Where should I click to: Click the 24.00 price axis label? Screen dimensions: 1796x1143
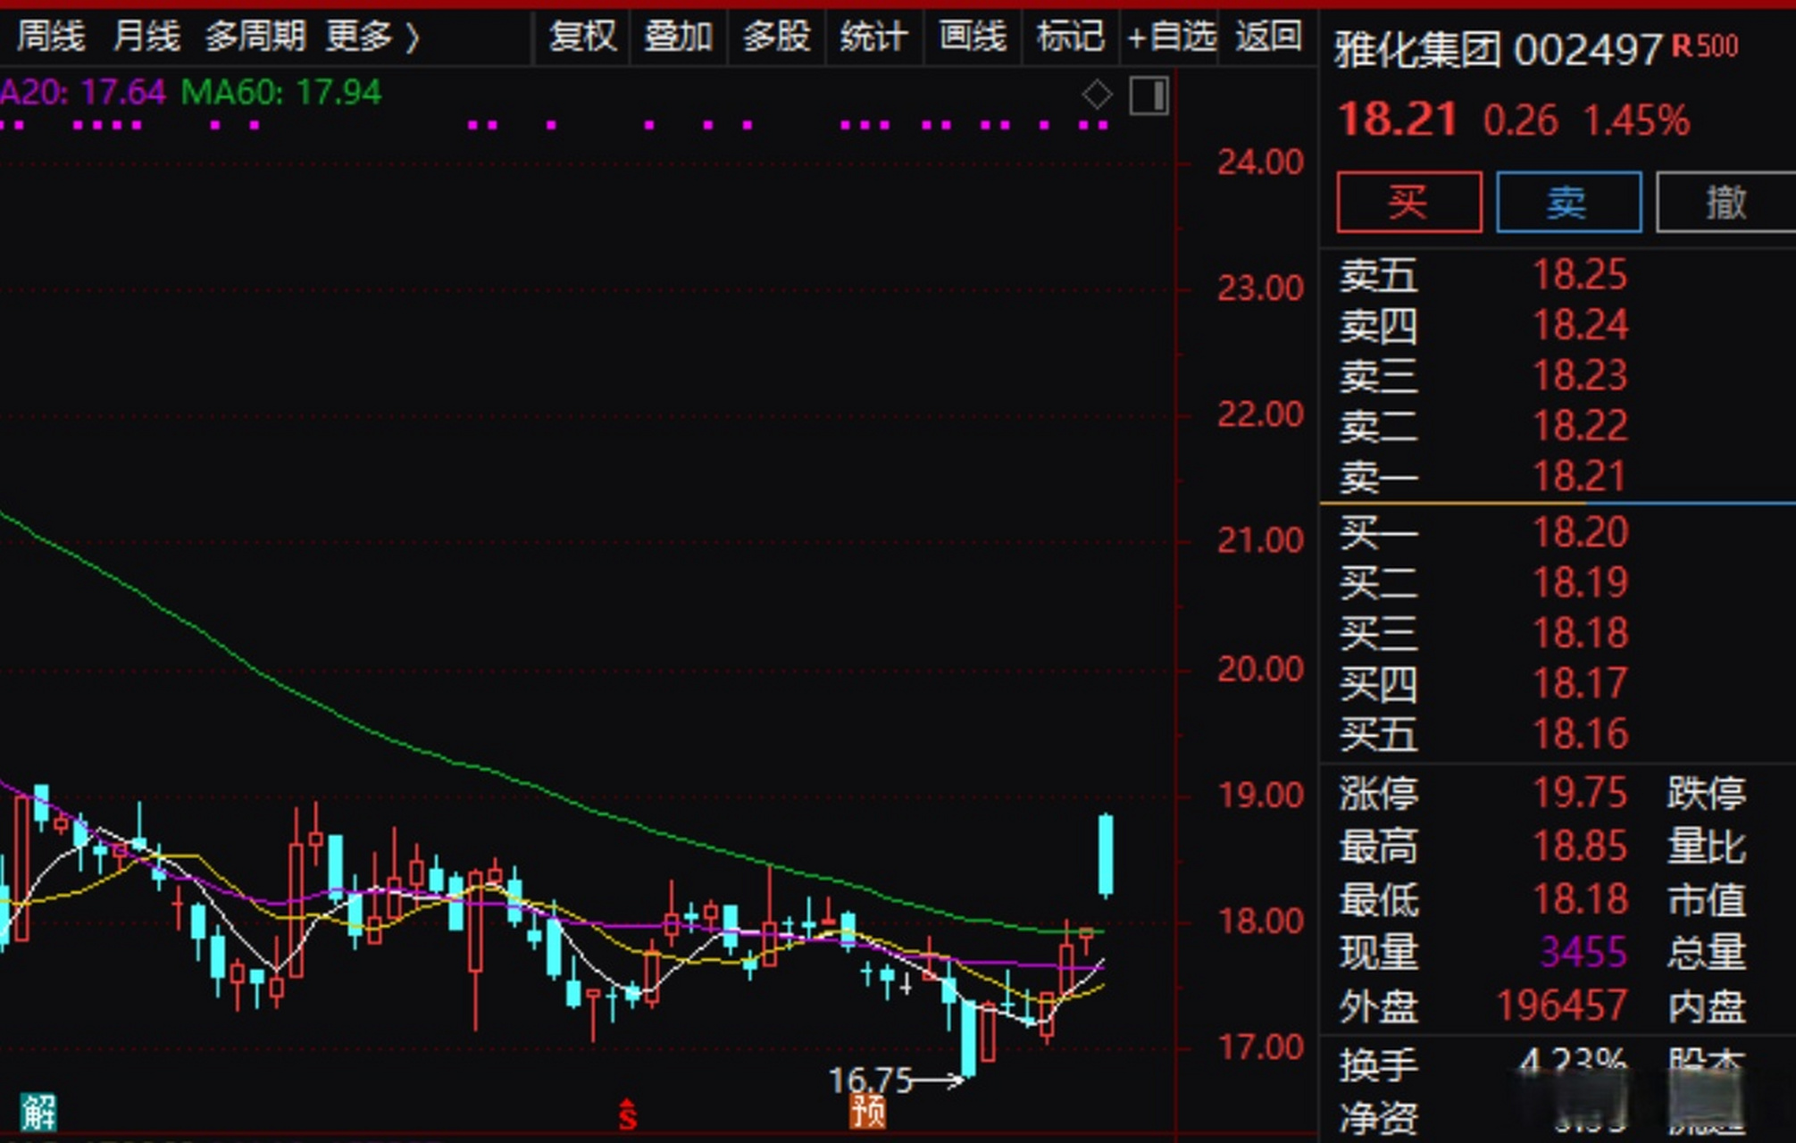(1260, 163)
